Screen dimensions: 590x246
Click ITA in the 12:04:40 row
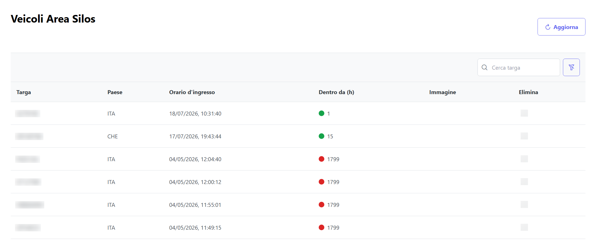click(x=111, y=159)
